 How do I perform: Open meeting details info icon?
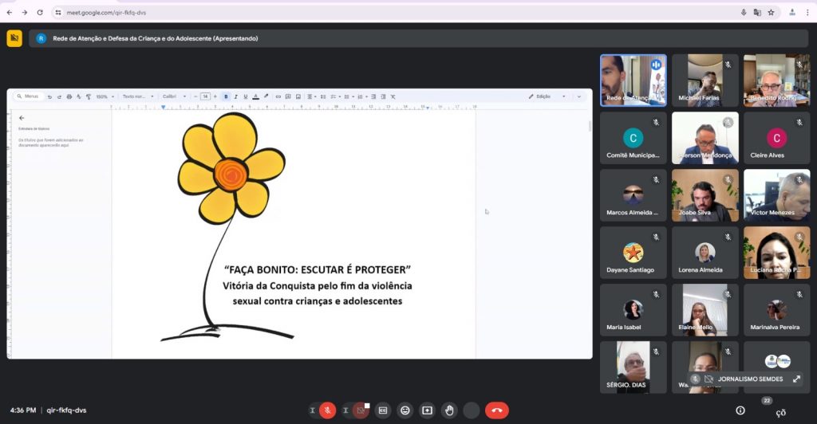point(740,410)
